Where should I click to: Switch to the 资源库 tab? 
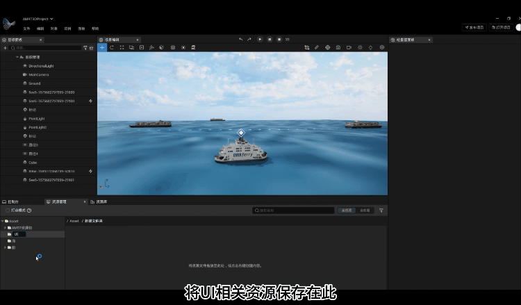(x=99, y=201)
